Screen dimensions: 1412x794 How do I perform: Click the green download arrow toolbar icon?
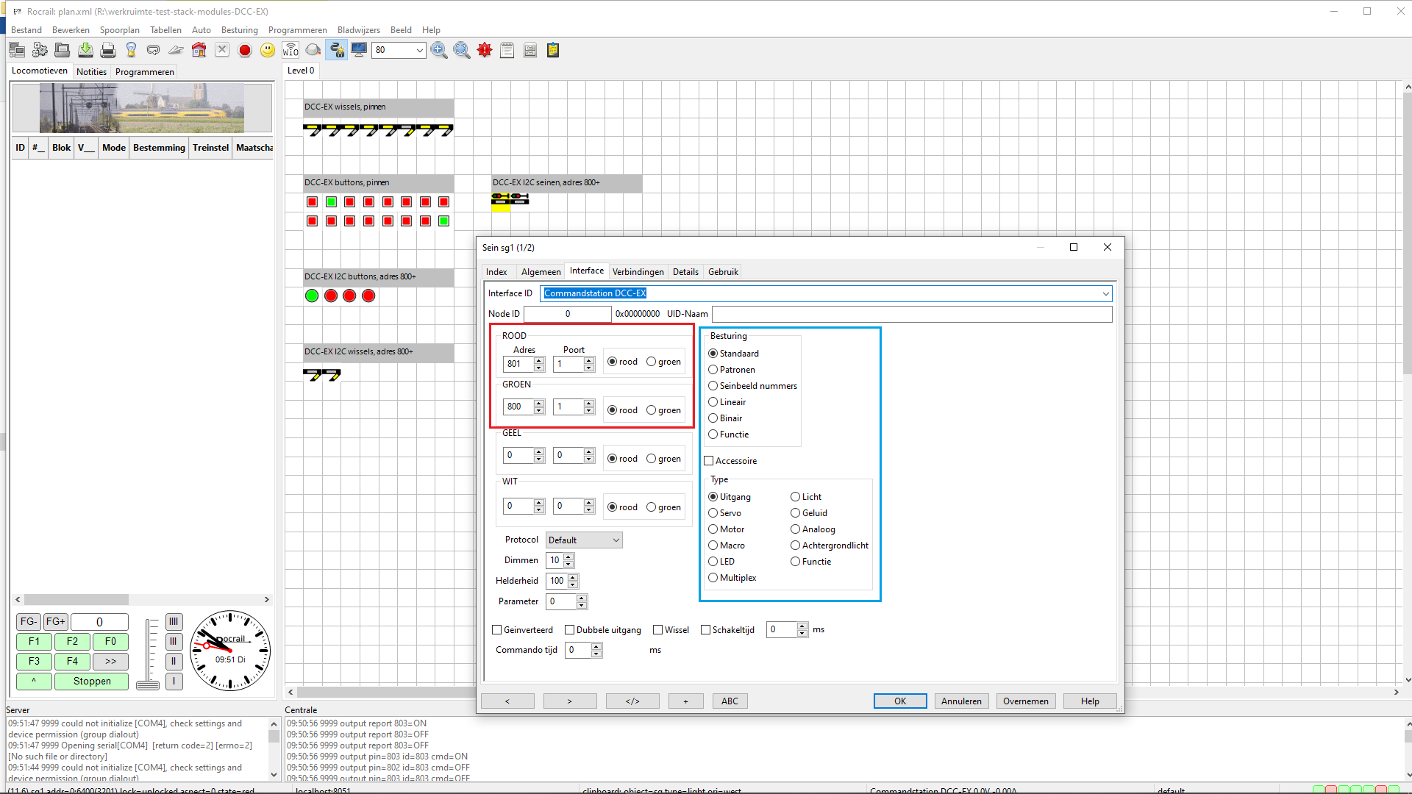pyautogui.click(x=85, y=50)
